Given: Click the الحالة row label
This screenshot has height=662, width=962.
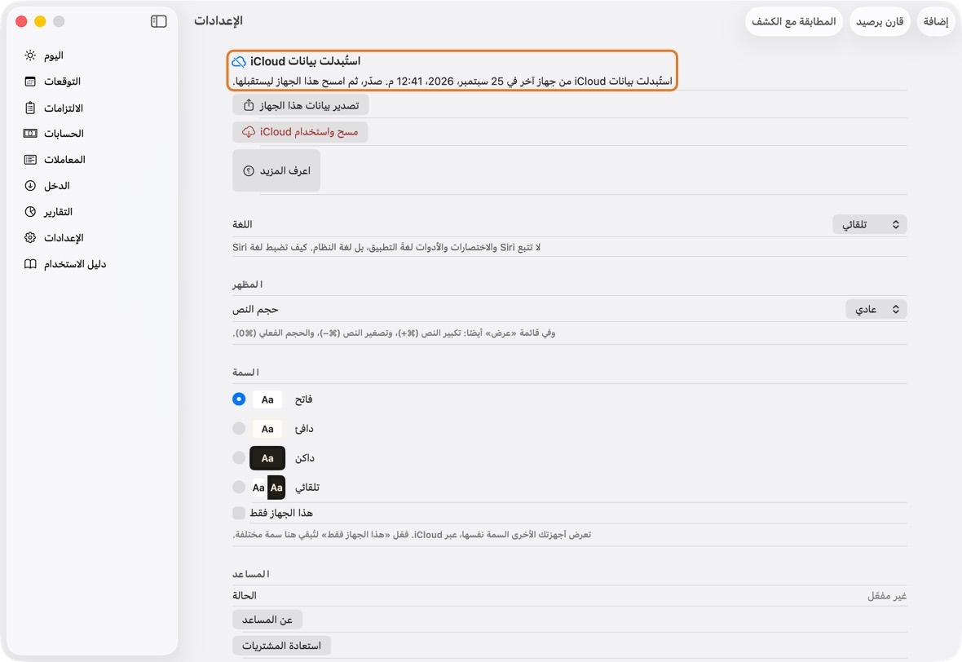Looking at the screenshot, I should (245, 596).
